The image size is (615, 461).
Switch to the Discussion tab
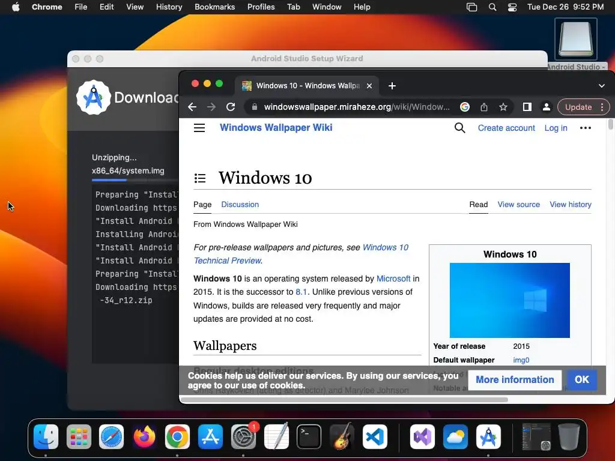point(240,204)
